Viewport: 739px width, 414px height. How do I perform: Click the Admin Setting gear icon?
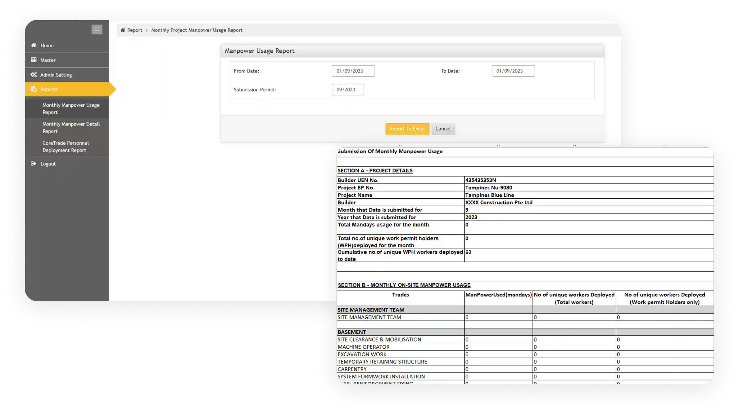point(34,74)
